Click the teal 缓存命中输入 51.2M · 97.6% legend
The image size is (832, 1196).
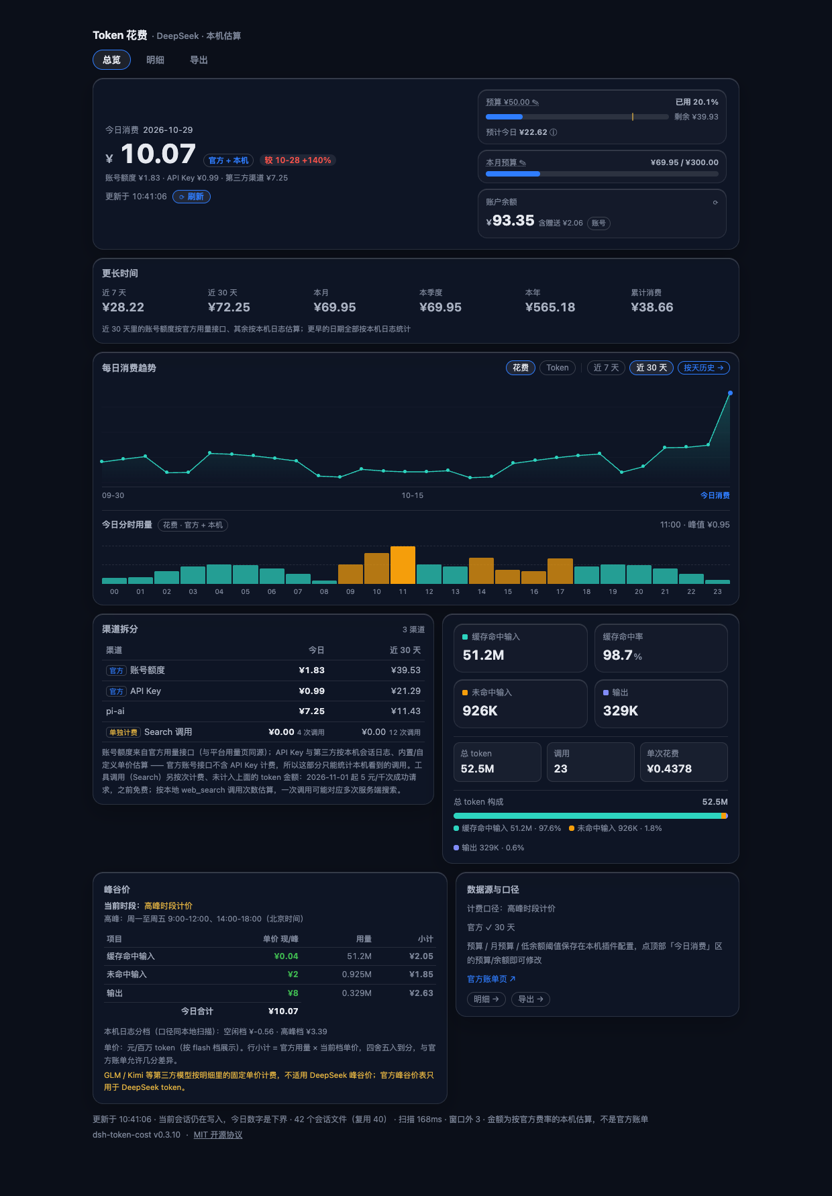[x=507, y=828]
